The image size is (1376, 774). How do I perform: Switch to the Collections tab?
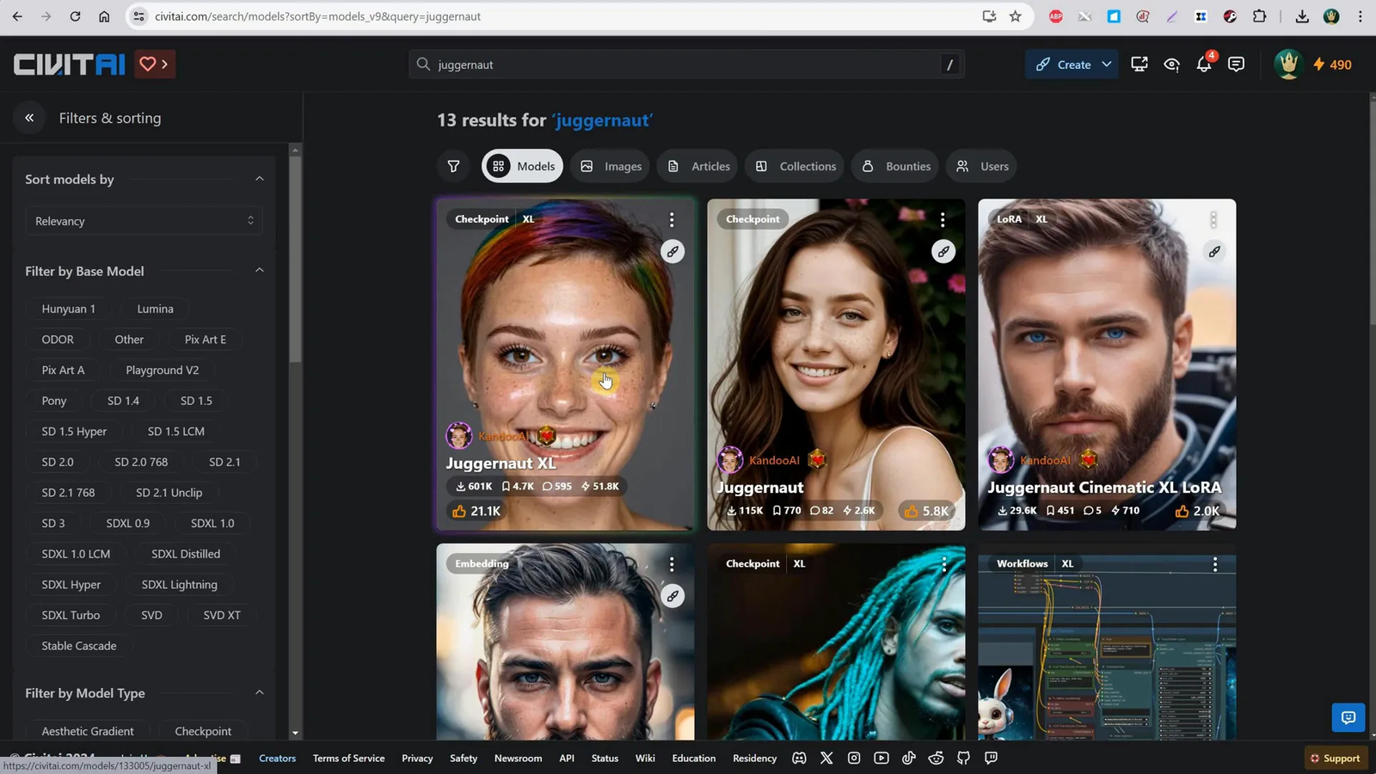point(795,166)
